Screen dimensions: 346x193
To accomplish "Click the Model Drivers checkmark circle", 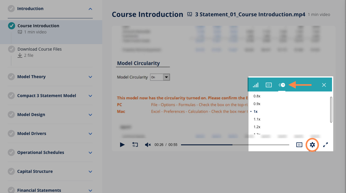I will click(11, 133).
